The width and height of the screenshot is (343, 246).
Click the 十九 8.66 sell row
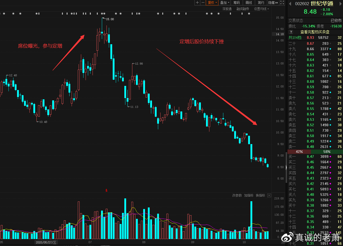[315, 49]
